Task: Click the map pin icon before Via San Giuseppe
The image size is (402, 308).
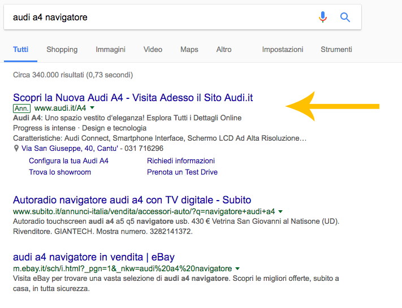Action: coord(16,149)
